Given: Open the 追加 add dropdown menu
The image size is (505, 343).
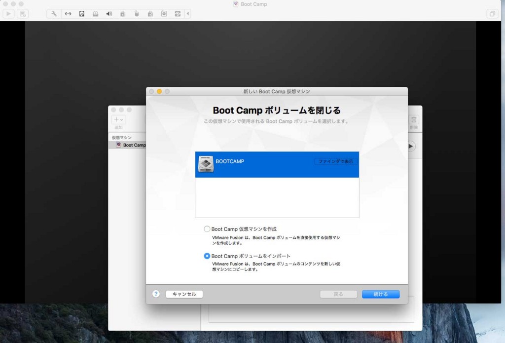Looking at the screenshot, I should coord(117,119).
